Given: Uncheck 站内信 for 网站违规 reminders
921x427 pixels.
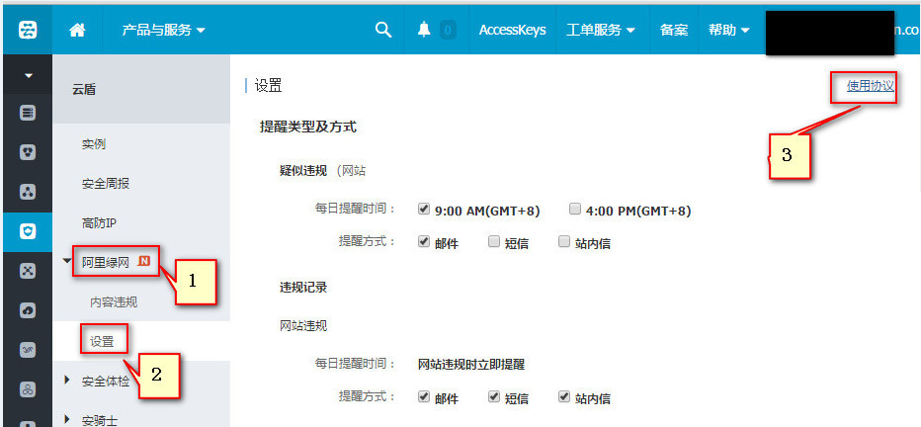Looking at the screenshot, I should [564, 396].
